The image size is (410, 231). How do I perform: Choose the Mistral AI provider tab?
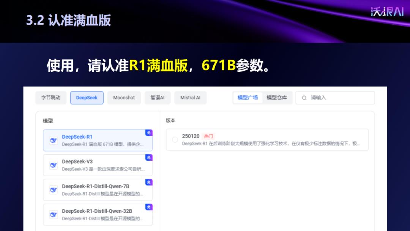coord(190,98)
